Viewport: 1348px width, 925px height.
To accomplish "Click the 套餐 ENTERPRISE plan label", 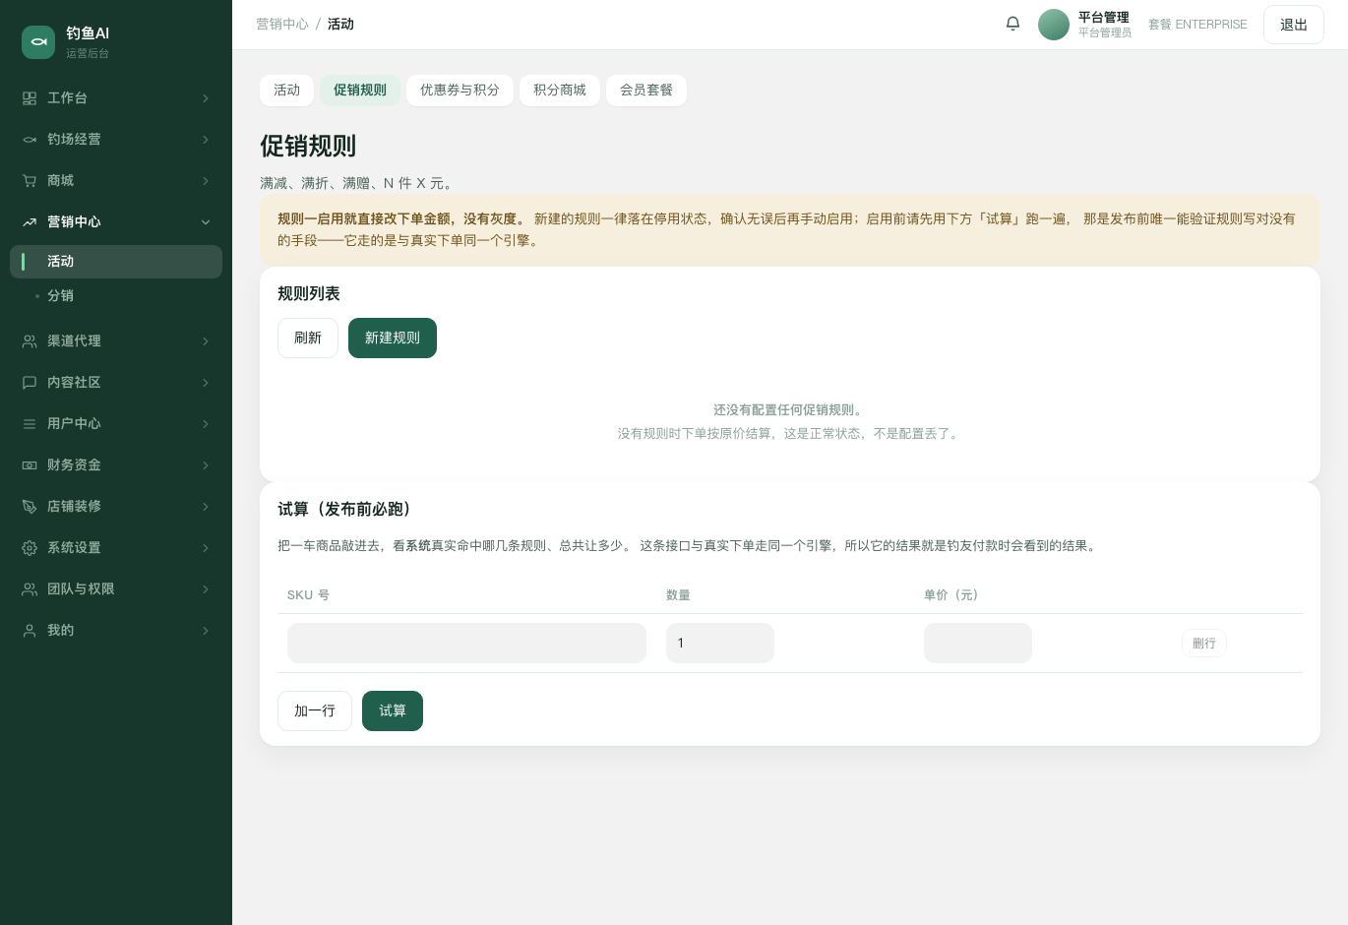I will 1197,25.
